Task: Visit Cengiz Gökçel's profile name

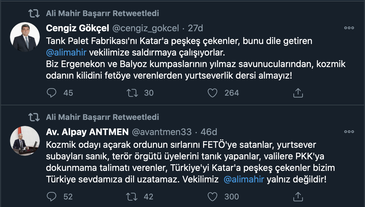Action: 77,28
